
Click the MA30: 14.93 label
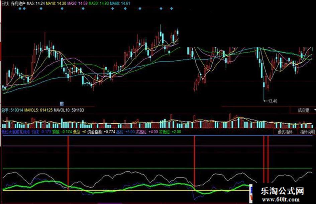click(x=99, y=3)
